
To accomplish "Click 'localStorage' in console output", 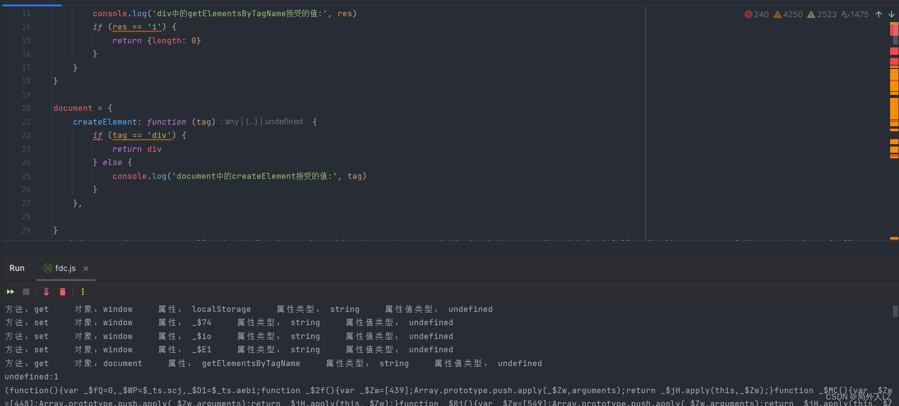I will click(221, 309).
